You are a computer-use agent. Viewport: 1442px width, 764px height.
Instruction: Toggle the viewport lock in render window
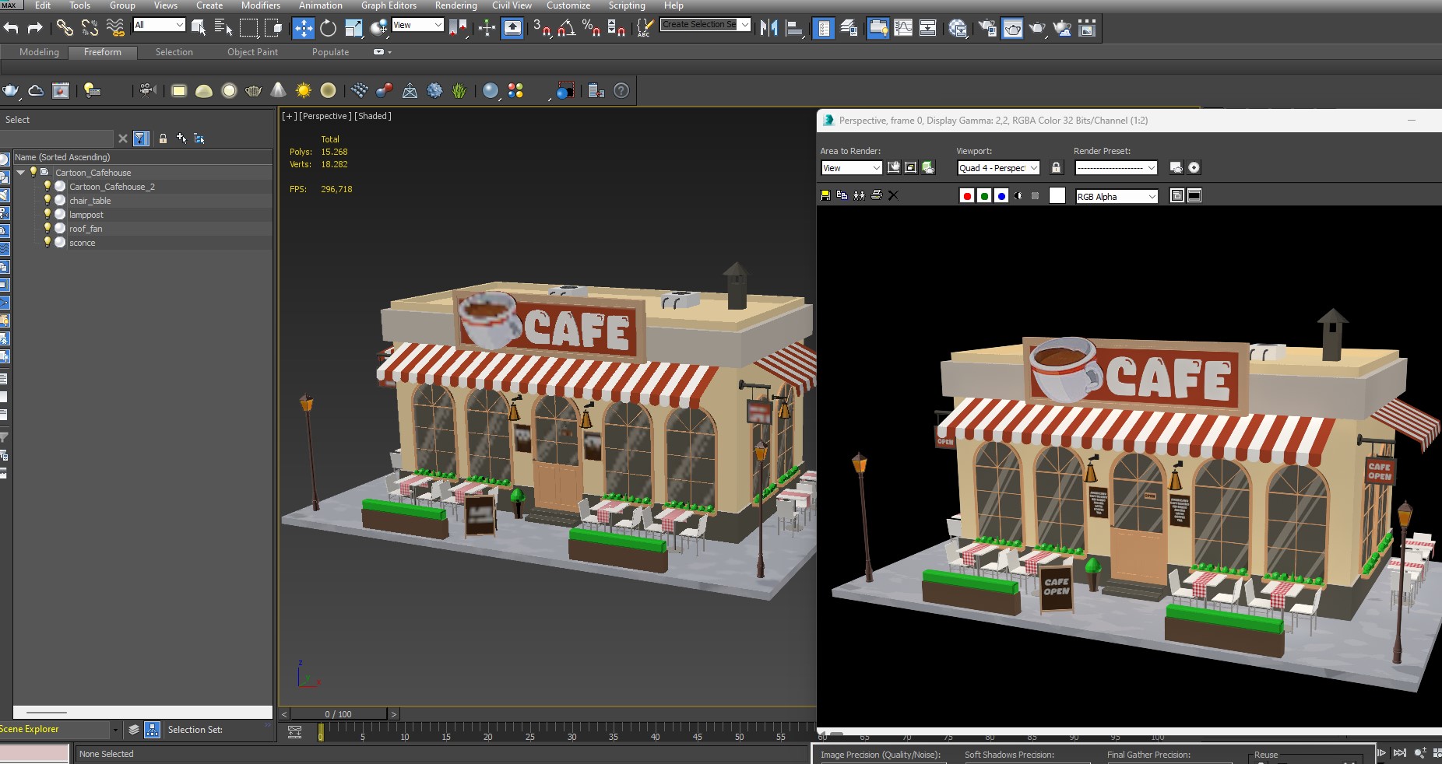click(1056, 168)
